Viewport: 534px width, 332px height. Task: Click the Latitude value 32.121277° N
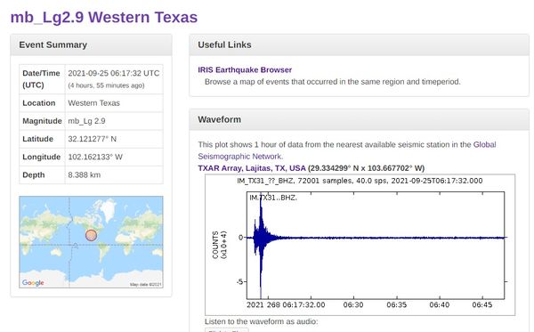pos(93,139)
